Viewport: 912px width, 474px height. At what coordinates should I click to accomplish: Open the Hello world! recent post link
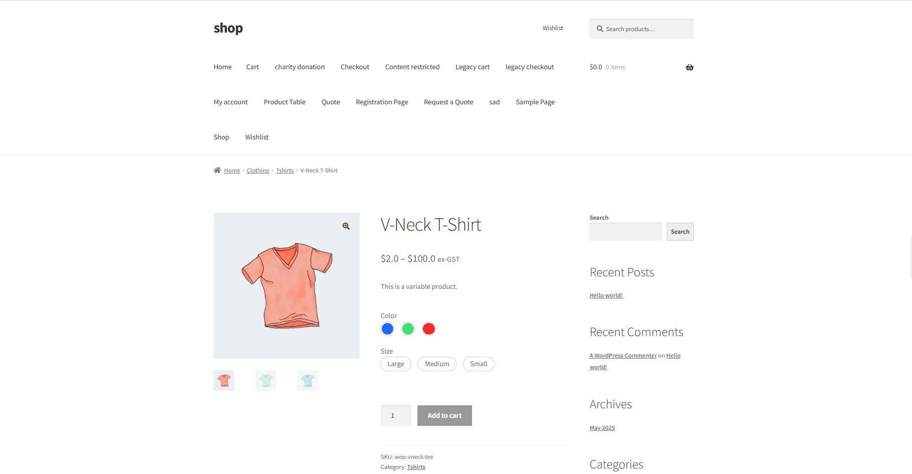point(605,295)
